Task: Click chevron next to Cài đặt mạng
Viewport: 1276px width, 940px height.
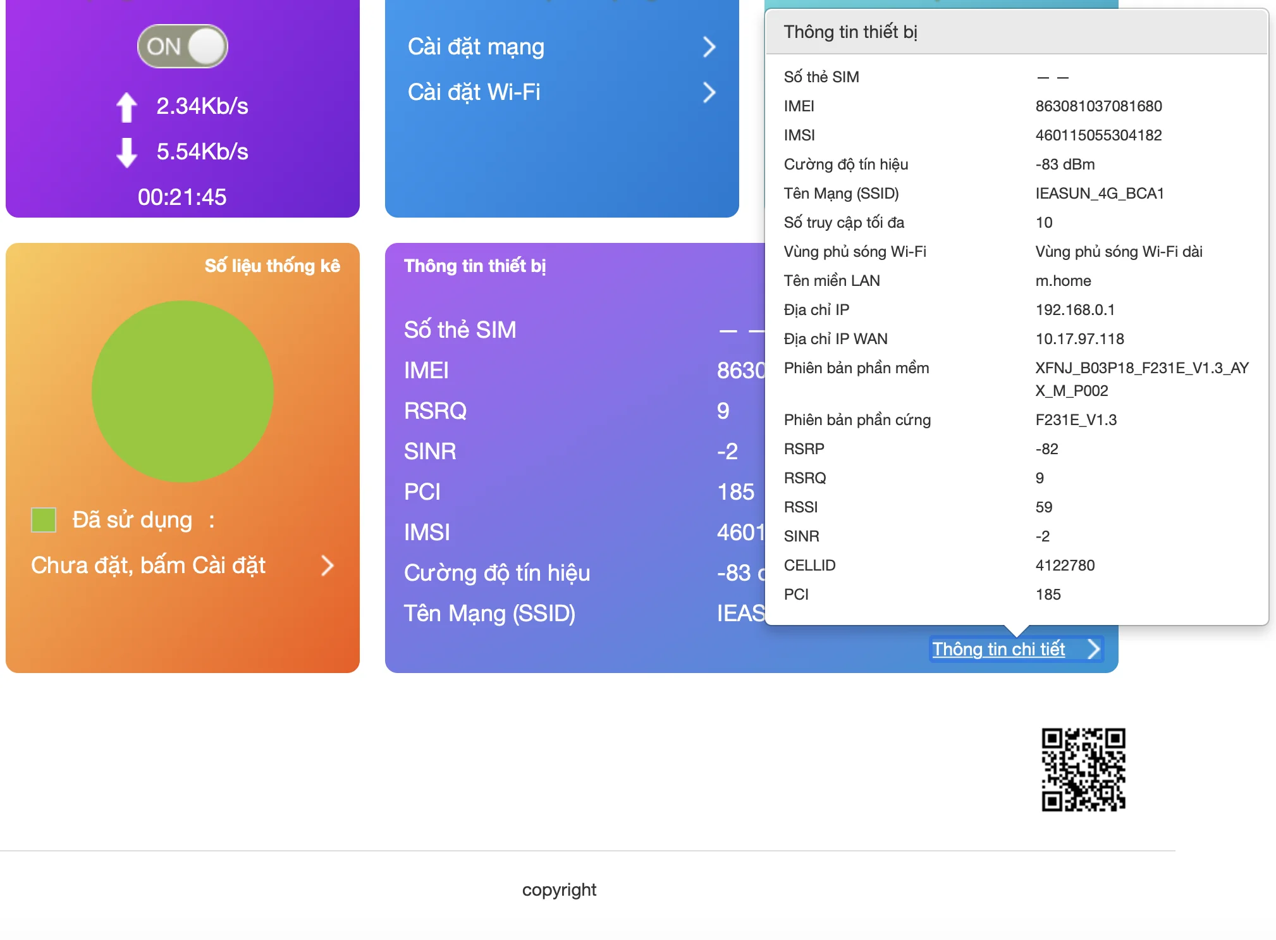Action: 709,47
